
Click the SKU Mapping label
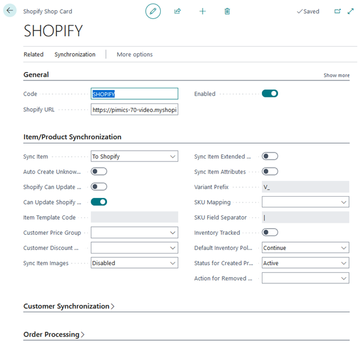[x=212, y=202]
